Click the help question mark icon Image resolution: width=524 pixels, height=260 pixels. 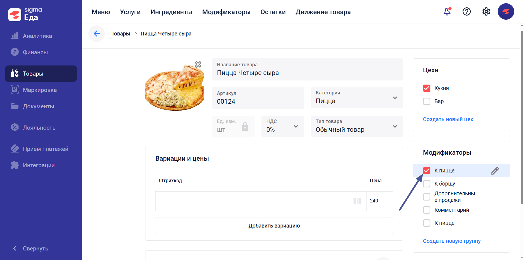467,12
